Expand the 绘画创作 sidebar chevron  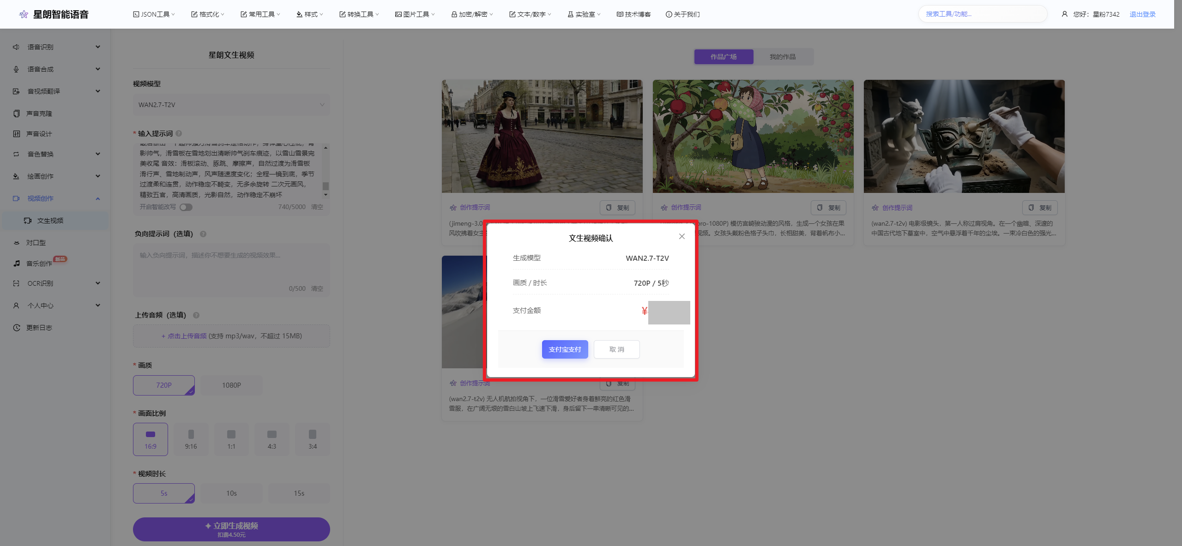[x=98, y=176]
